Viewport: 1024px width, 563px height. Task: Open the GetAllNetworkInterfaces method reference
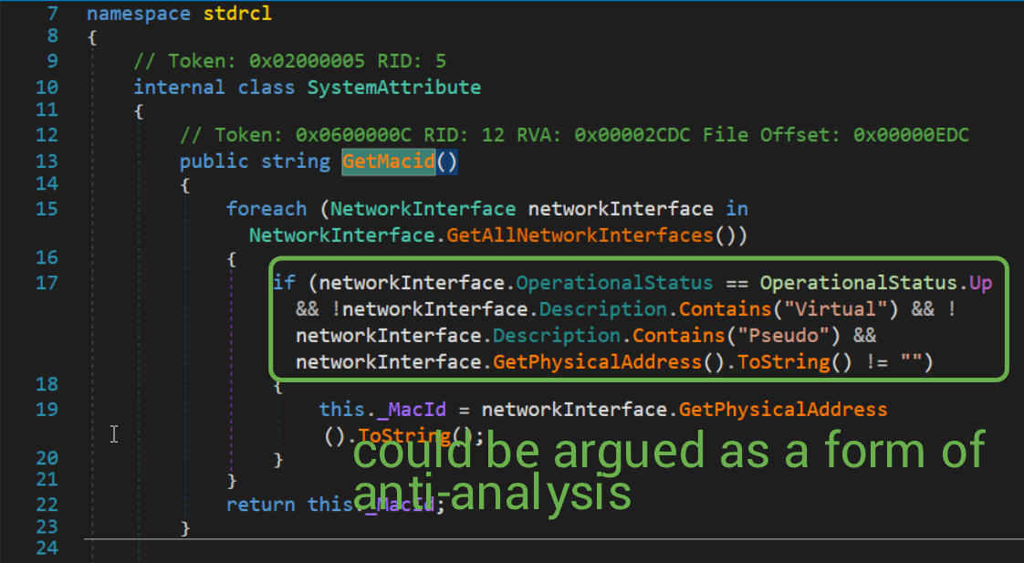click(580, 235)
